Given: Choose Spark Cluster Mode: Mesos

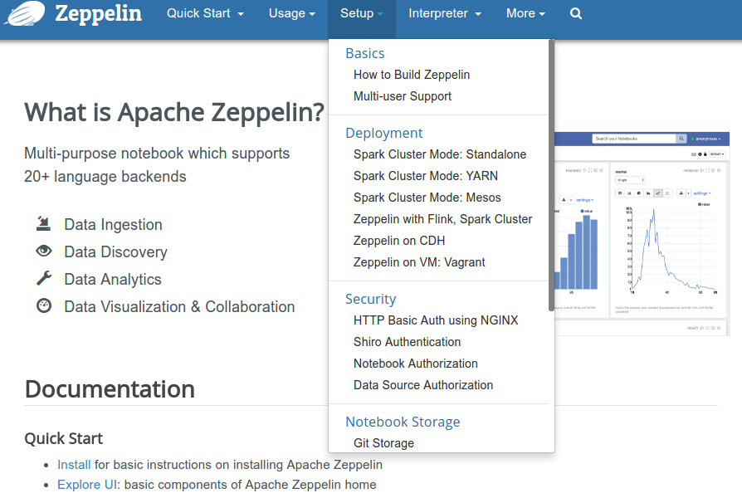Looking at the screenshot, I should tap(427, 198).
